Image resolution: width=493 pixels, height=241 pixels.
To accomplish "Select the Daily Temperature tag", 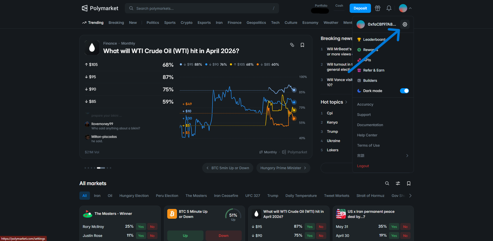I will pyautogui.click(x=301, y=196).
